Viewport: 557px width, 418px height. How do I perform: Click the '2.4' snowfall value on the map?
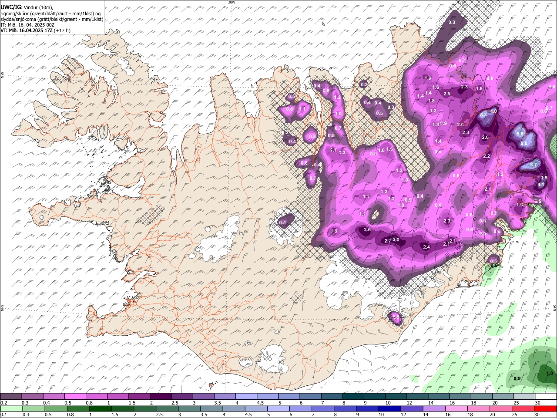coord(426,247)
